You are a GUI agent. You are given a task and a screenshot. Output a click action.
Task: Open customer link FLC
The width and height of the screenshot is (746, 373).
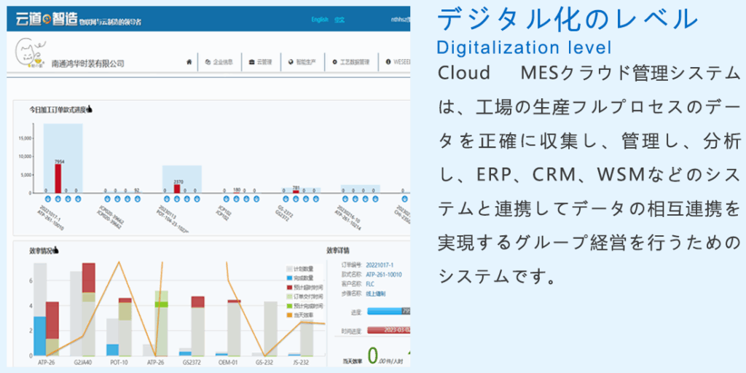pyautogui.click(x=370, y=284)
